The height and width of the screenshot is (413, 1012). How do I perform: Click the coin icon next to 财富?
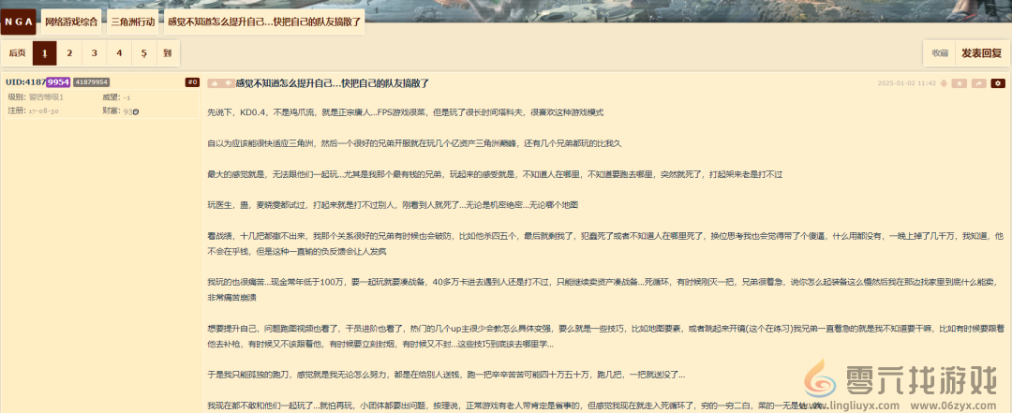pyautogui.click(x=137, y=111)
